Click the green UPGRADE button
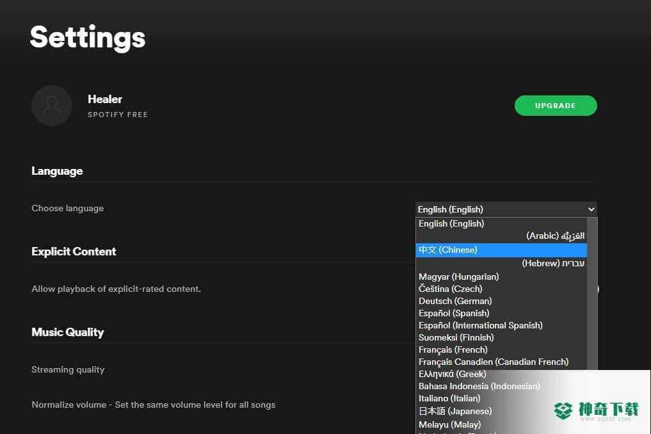Image resolution: width=651 pixels, height=434 pixels. pyautogui.click(x=556, y=106)
